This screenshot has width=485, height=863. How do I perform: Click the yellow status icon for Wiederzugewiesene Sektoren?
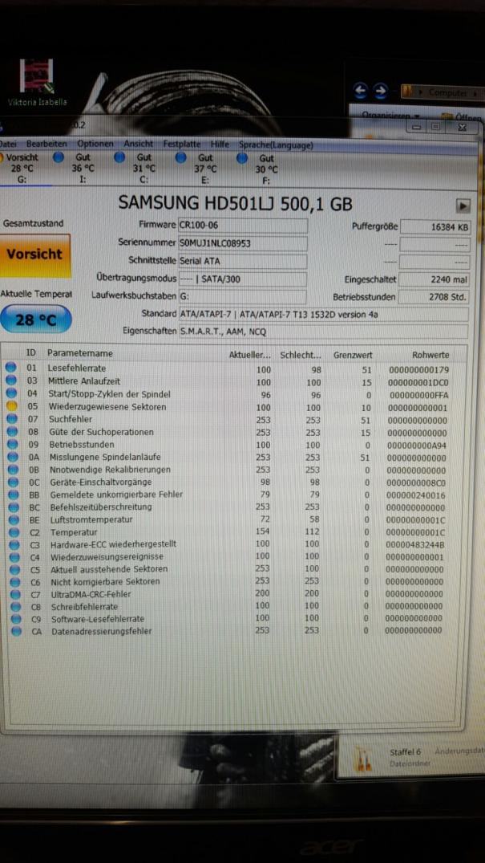tap(11, 407)
